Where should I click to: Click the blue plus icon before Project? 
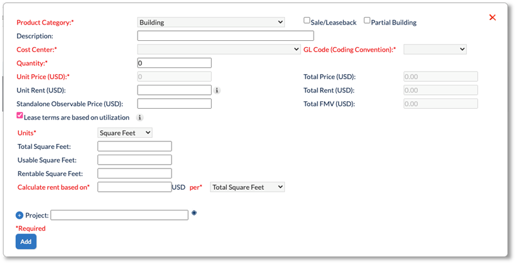click(x=19, y=215)
